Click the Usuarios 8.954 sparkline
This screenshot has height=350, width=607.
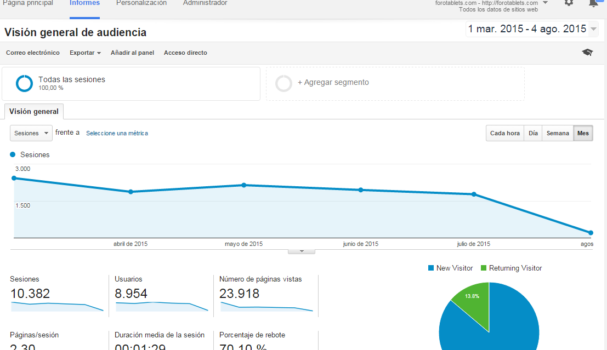tap(162, 307)
